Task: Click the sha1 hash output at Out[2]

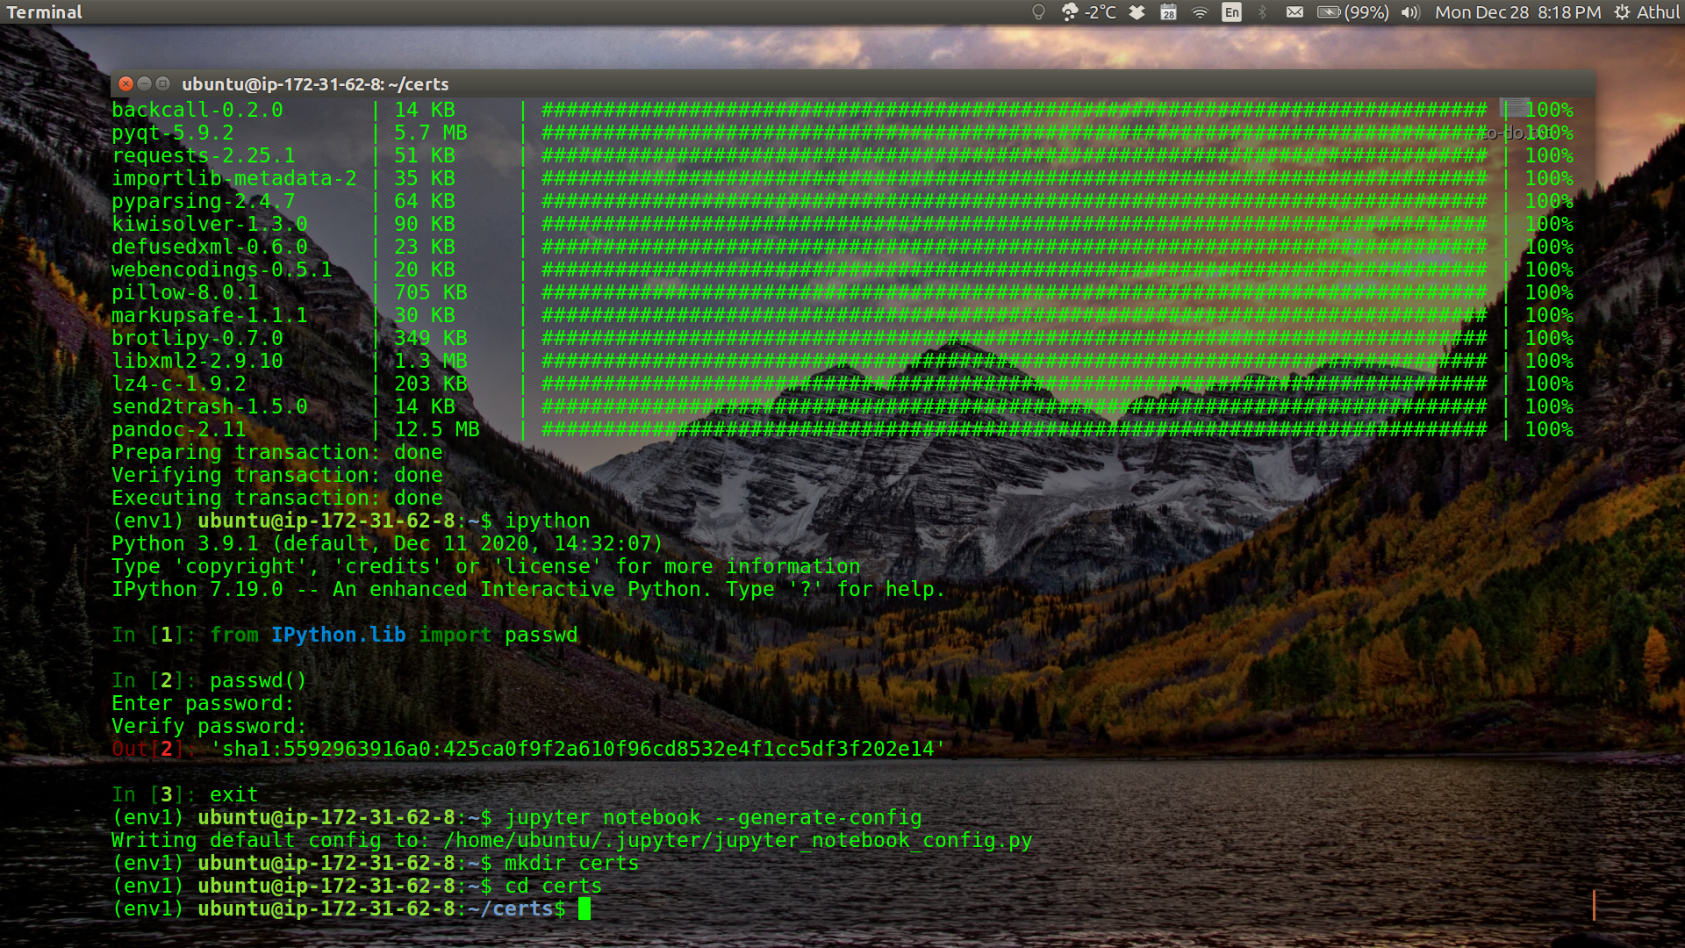Action: click(578, 749)
